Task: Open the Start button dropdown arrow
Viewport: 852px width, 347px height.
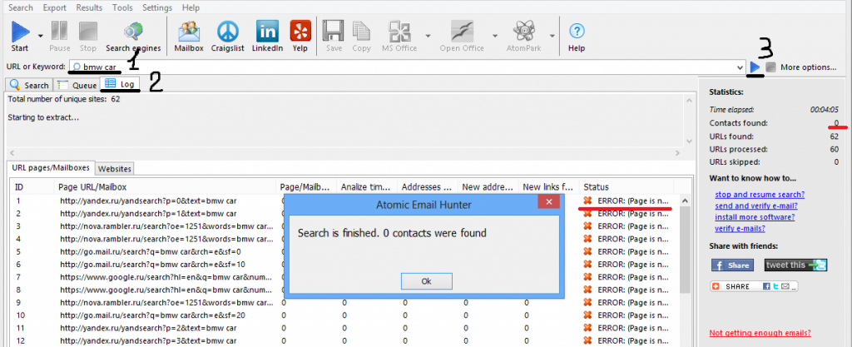Action: coord(40,36)
